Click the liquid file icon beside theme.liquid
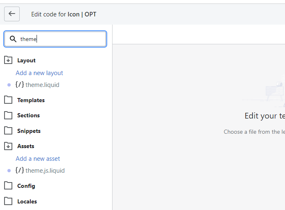This screenshot has width=285, height=210. click(x=19, y=85)
